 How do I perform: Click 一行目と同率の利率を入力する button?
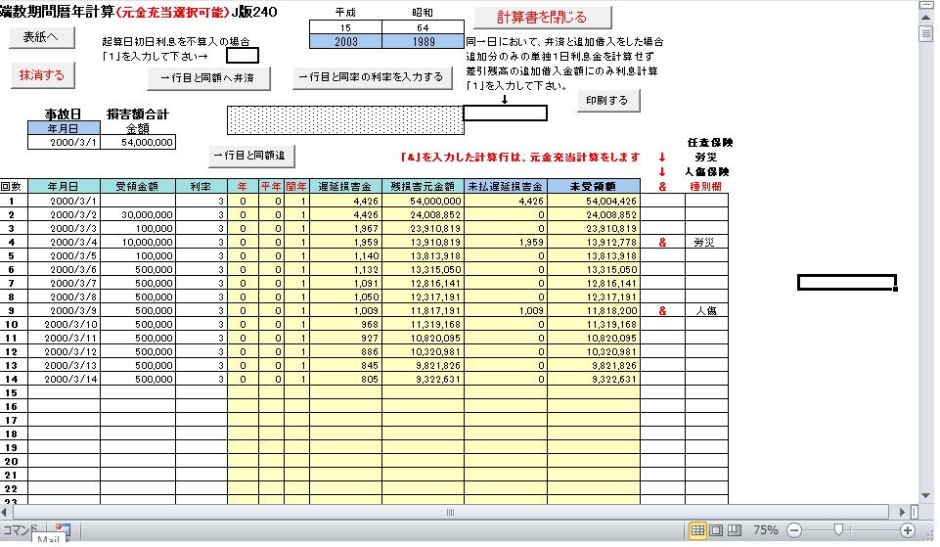[x=372, y=77]
